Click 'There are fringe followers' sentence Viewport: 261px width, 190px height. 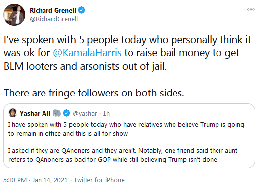(94, 93)
